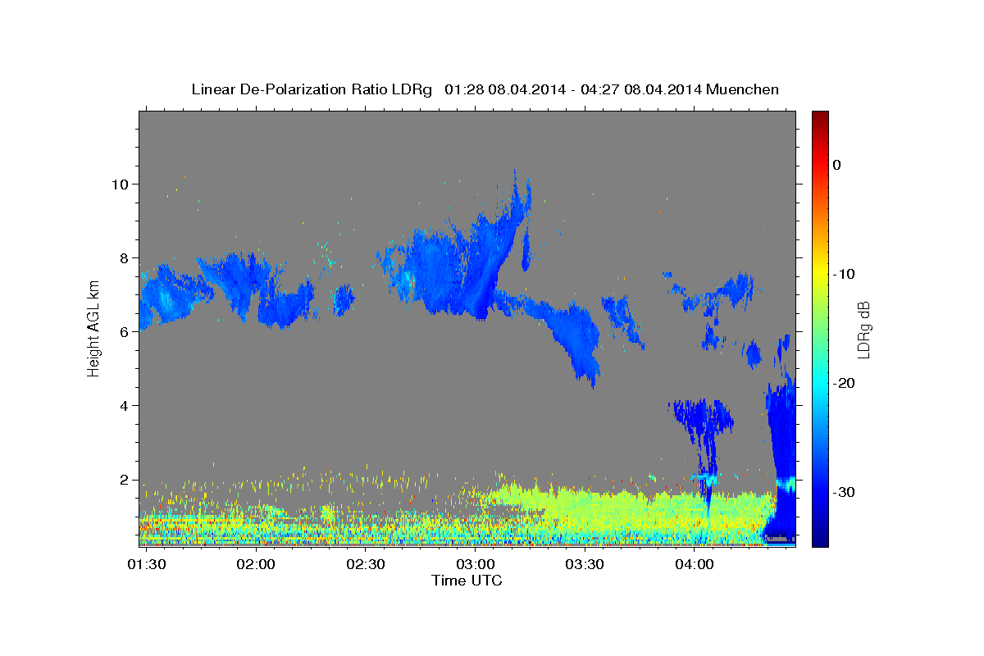Select the 02:00 time tick label
984x656 pixels.
[255, 564]
